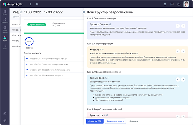Click Версия для печати button
Viewport: 193px width, 125px height.
click(x=115, y=121)
